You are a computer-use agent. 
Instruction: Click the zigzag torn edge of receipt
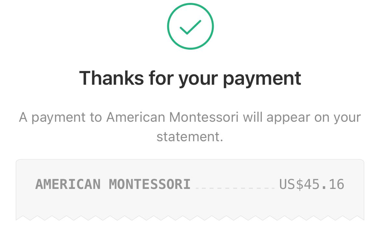(190, 218)
